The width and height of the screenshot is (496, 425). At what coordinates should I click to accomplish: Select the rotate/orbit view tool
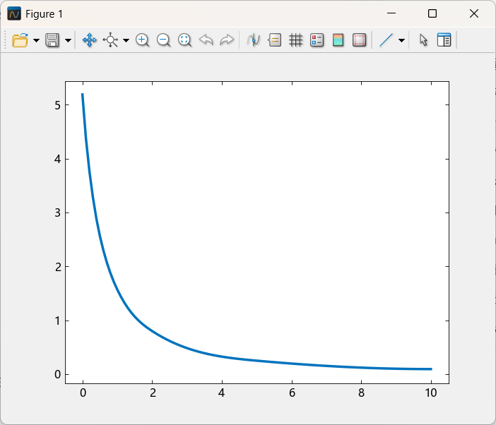click(110, 40)
